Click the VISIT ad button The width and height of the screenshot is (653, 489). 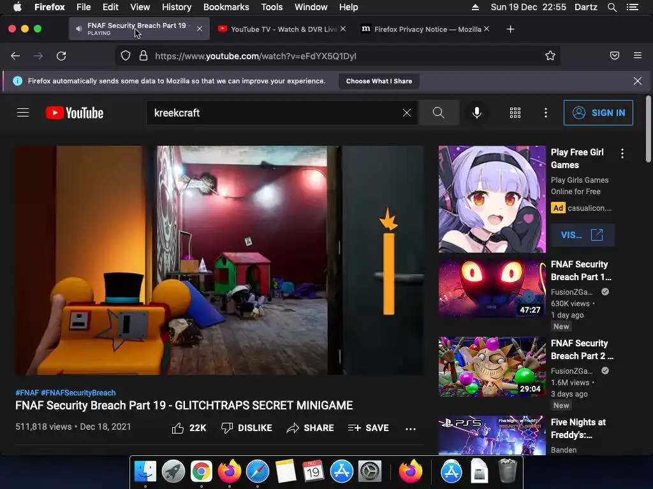pos(582,235)
